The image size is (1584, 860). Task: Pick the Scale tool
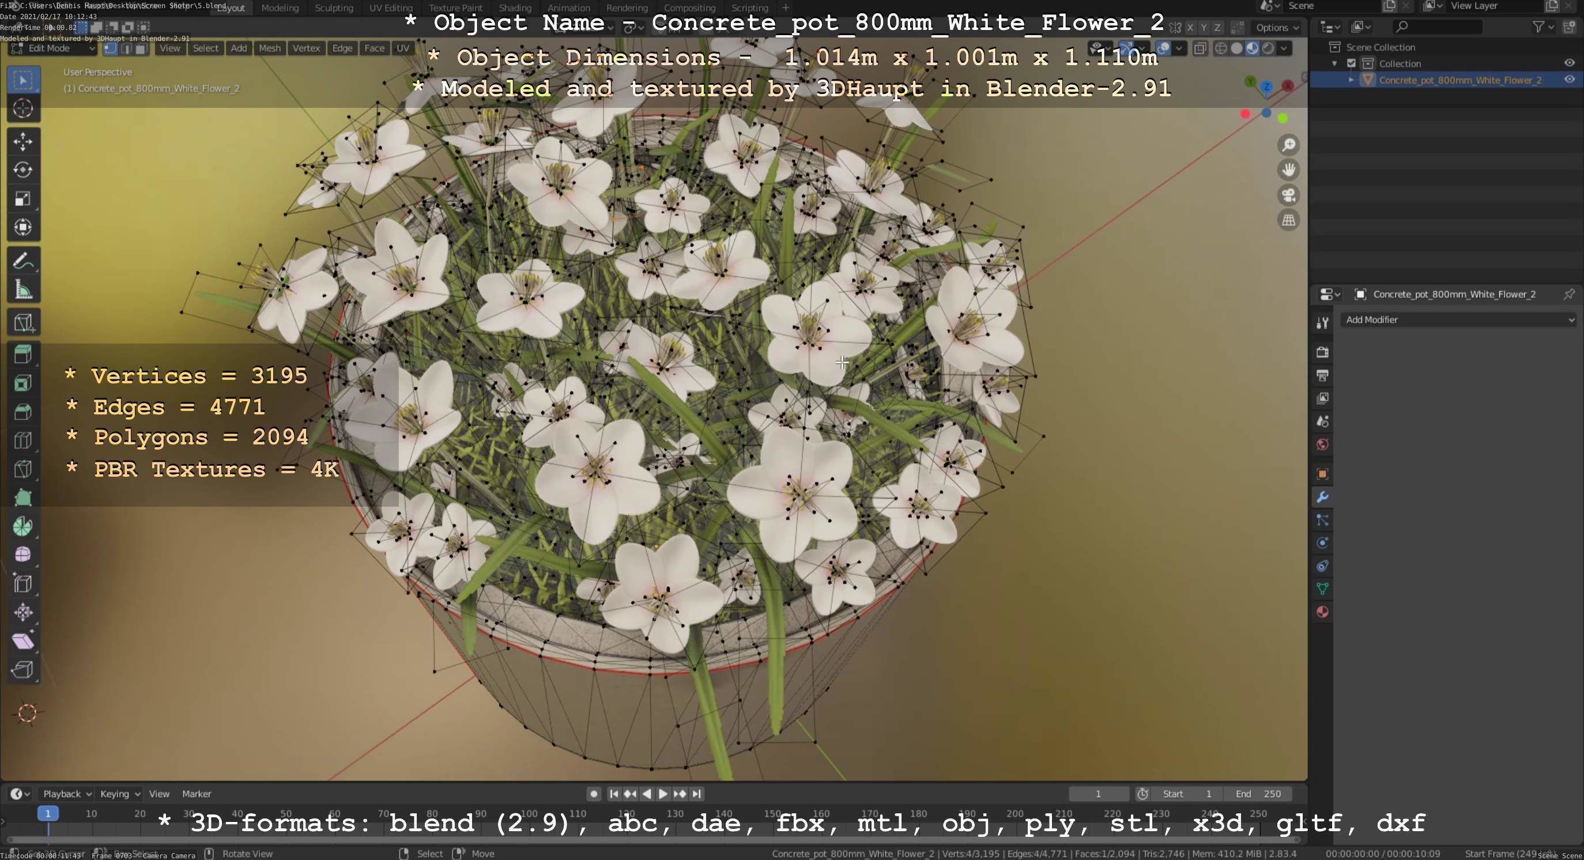click(24, 198)
